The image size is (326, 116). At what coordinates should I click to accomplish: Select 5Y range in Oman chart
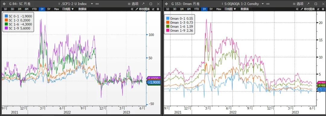tap(211, 9)
